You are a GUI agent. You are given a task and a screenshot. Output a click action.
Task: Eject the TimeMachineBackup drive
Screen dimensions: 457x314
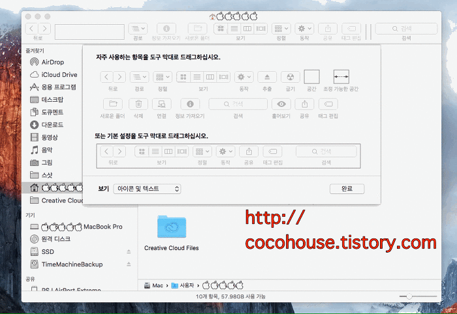[x=129, y=264]
